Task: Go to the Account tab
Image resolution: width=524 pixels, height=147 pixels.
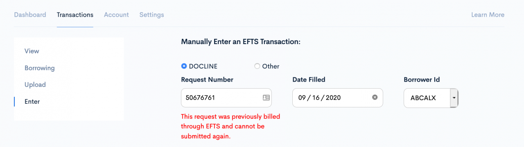Action: pyautogui.click(x=116, y=15)
